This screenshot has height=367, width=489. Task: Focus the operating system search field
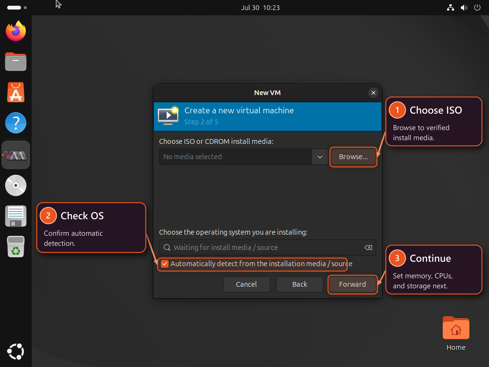[267, 248]
